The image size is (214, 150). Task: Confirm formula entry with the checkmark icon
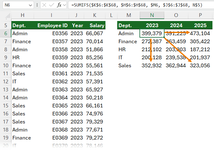[x=52, y=5]
